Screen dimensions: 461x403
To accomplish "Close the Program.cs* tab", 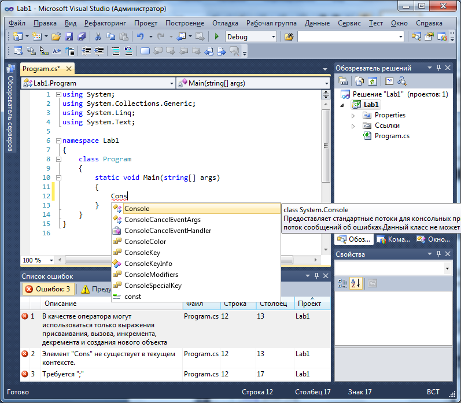I will coord(69,69).
